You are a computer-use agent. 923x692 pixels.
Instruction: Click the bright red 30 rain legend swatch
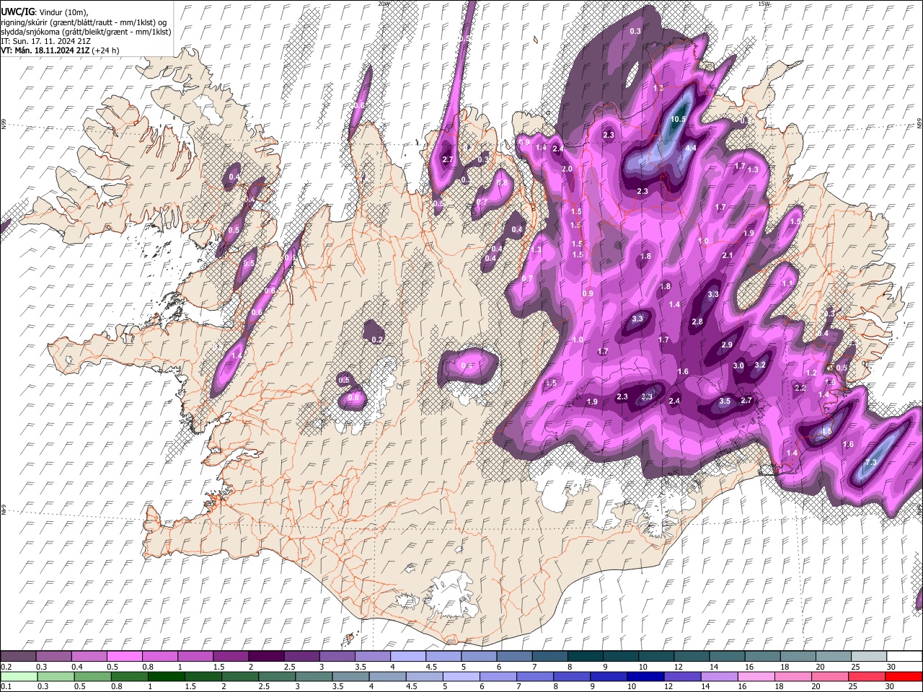[x=904, y=676]
